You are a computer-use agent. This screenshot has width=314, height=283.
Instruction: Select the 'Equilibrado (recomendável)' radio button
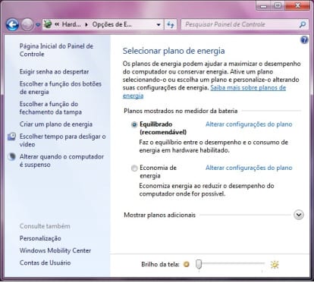134,124
